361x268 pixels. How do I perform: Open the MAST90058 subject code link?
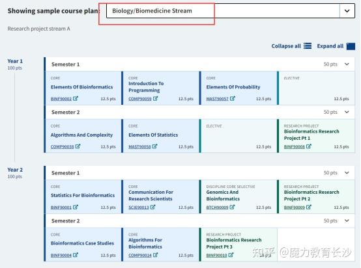[x=139, y=146]
